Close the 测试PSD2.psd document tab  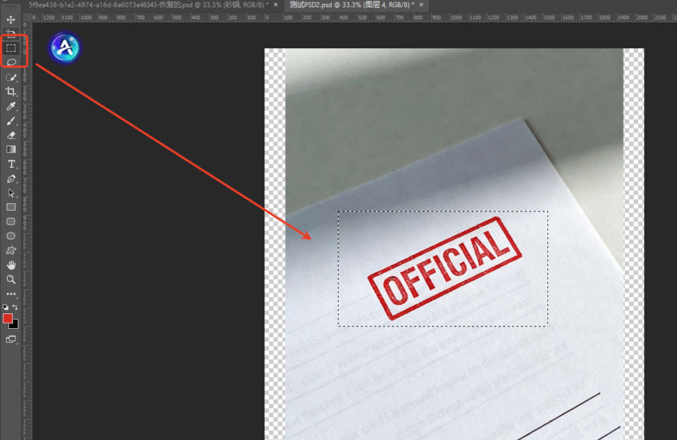(420, 5)
